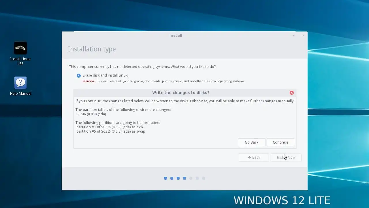Click the red Warning label text

click(89, 81)
